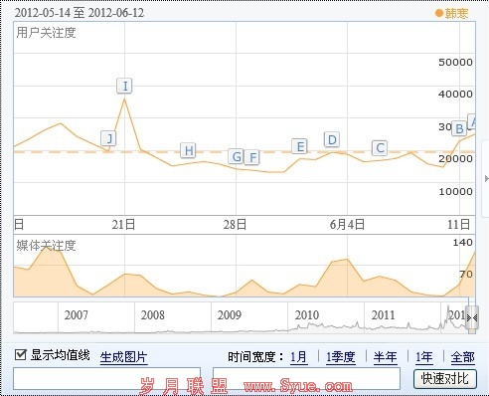Click the 40000 axis value

pos(455,95)
